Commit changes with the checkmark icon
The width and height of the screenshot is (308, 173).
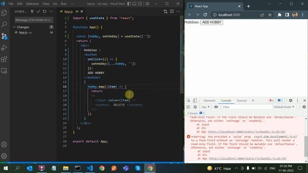coord(38,12)
